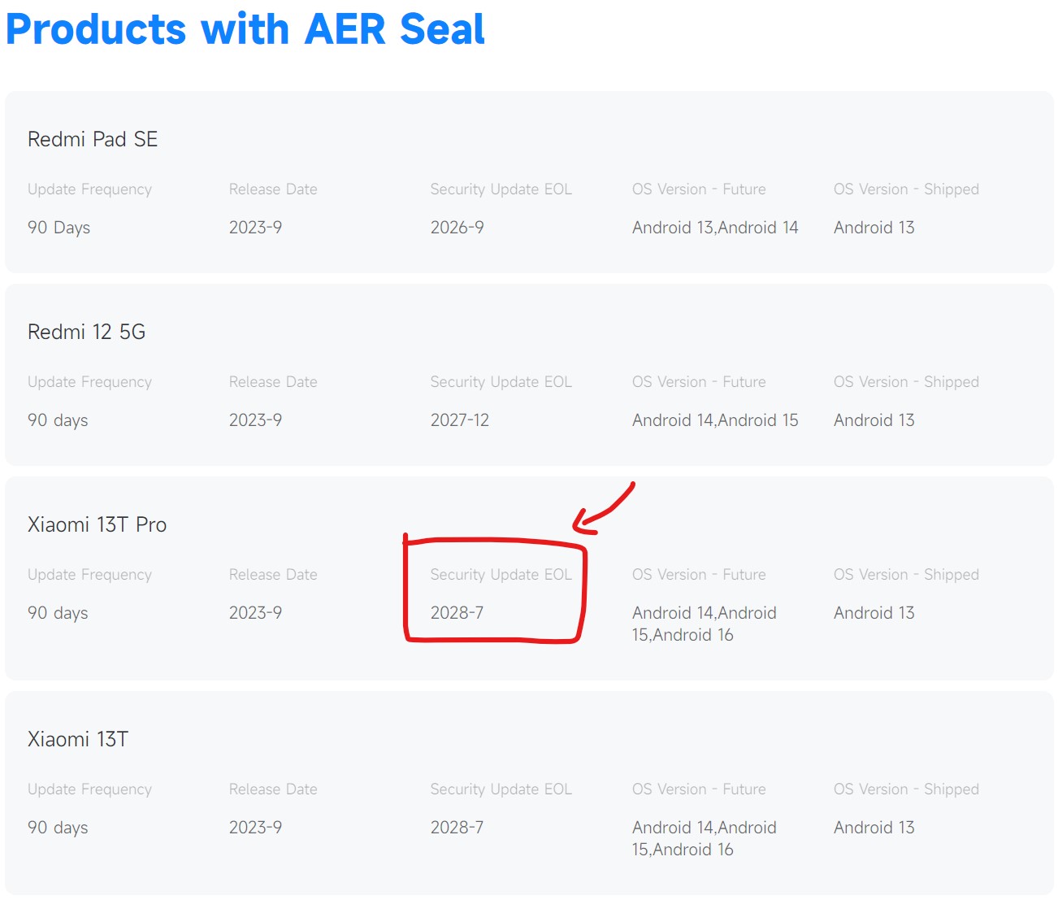Click '90 Days' under Redmi Pad SE
Image resolution: width=1058 pixels, height=900 pixels.
tap(59, 228)
